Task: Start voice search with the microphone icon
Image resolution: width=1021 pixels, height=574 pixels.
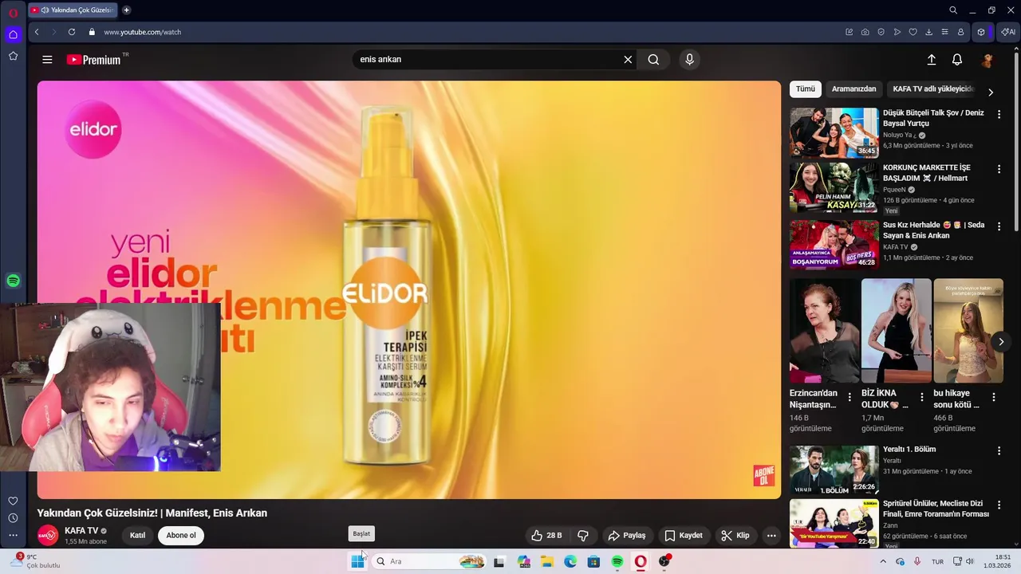Action: 689,60
